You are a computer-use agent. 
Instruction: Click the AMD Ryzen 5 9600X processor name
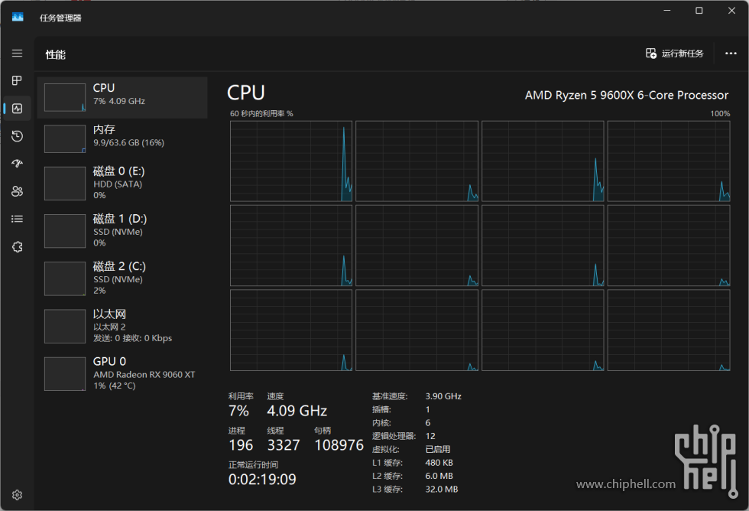(627, 95)
